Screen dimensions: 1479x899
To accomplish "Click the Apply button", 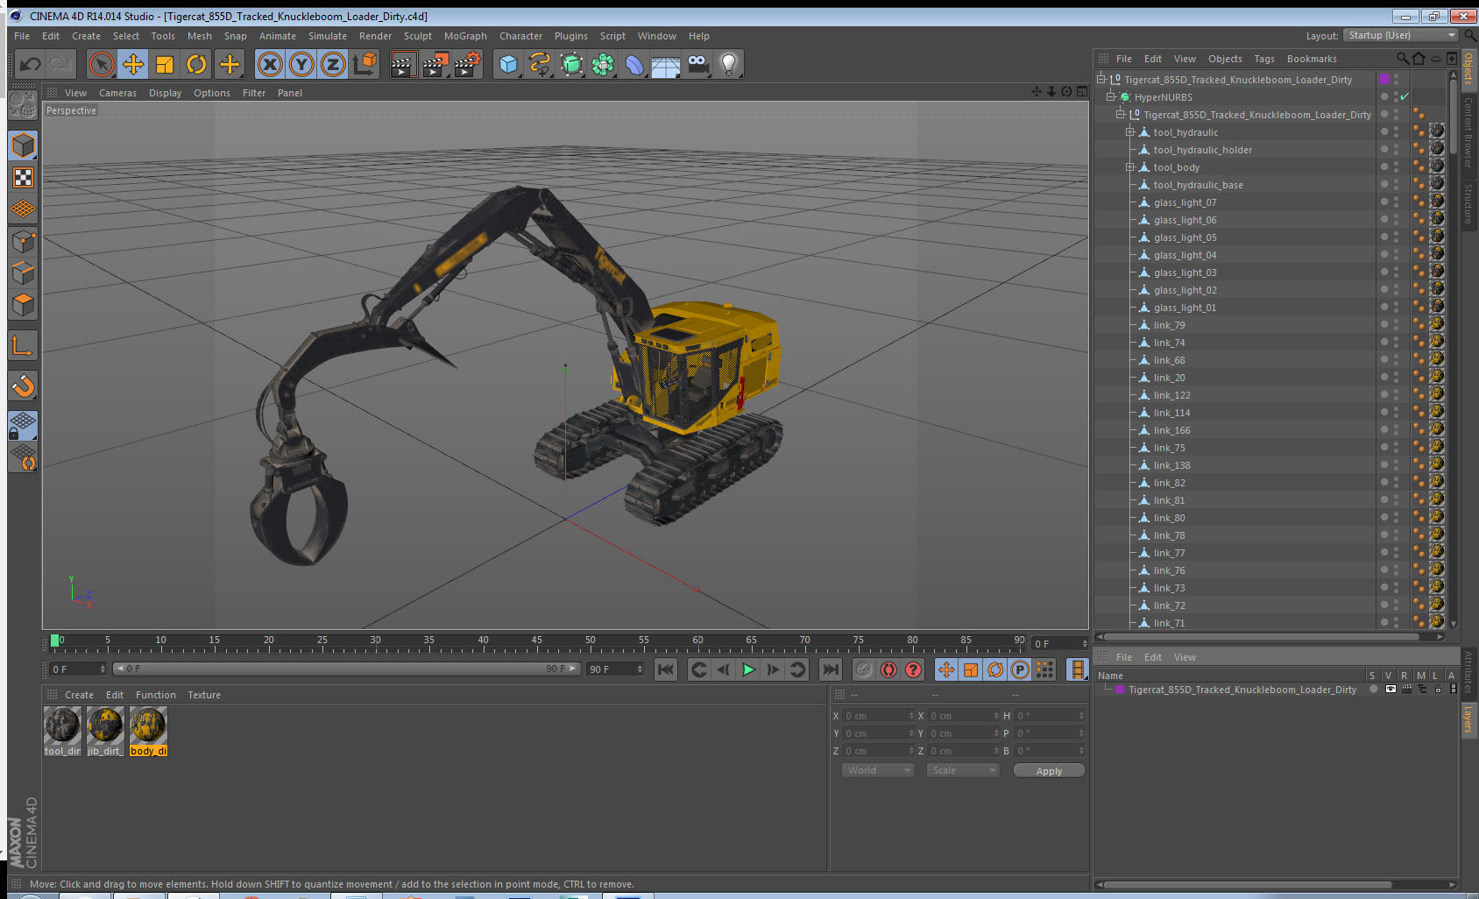I will point(1049,771).
